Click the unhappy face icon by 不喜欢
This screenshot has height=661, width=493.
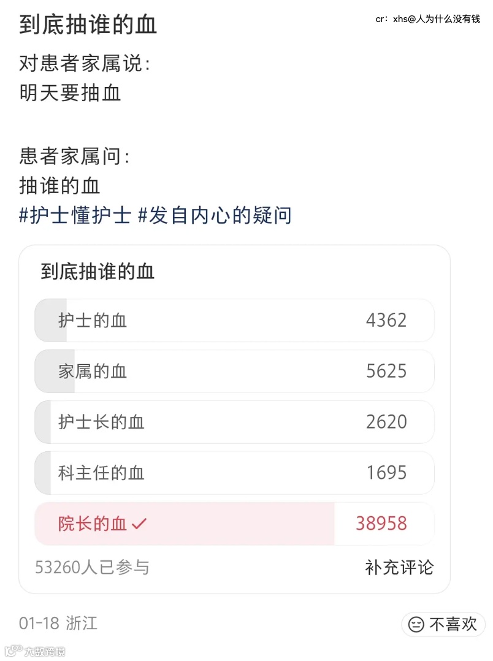(417, 624)
